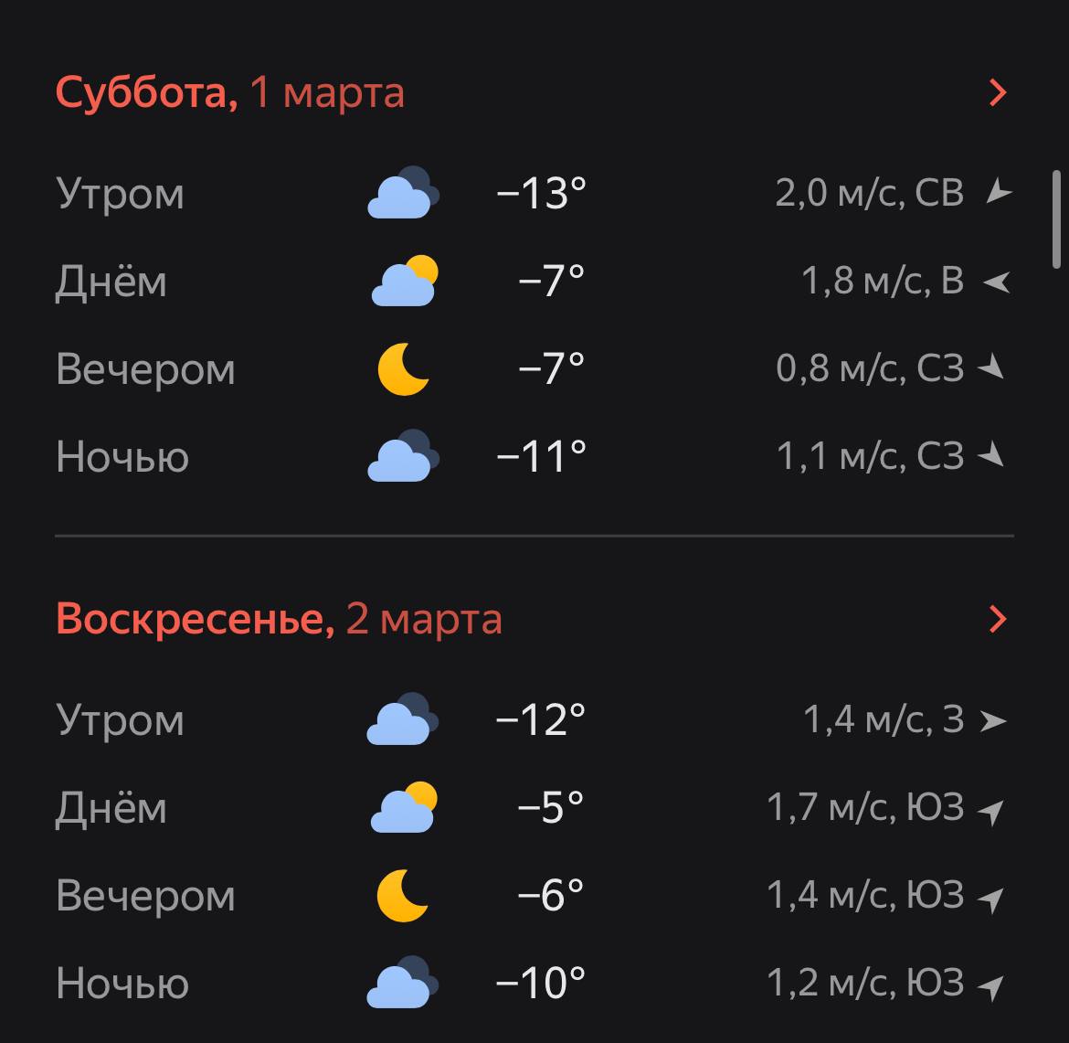Viewport: 1069px width, 1043px height.
Task: Click Saturday daytime partly sunny icon
Action: [404, 281]
